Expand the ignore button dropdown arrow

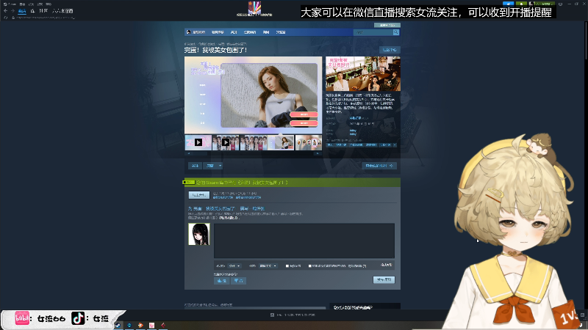point(220,166)
